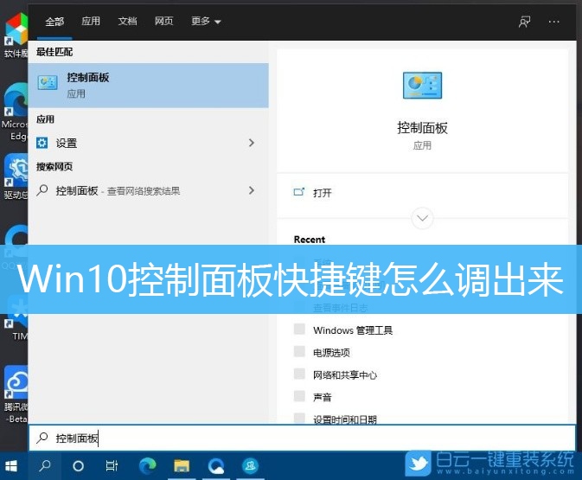Click the feedback icon in search header
The height and width of the screenshot is (480, 582).
[x=524, y=22]
